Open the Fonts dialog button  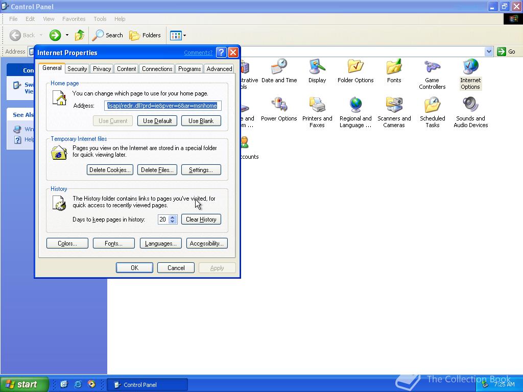pyautogui.click(x=114, y=243)
